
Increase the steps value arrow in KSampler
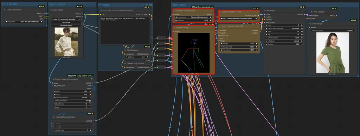tap(302, 31)
